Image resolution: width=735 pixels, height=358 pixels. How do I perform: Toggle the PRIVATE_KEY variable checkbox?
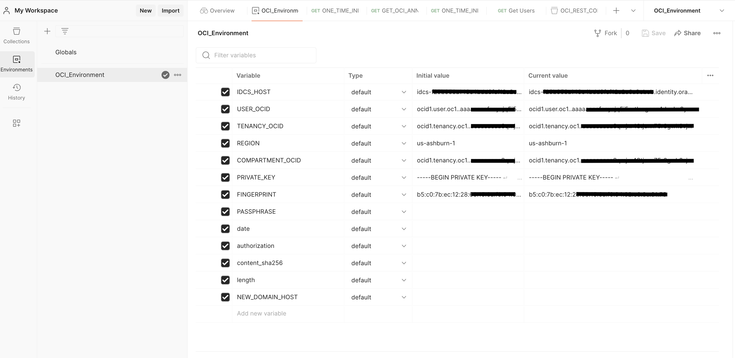[x=225, y=177]
